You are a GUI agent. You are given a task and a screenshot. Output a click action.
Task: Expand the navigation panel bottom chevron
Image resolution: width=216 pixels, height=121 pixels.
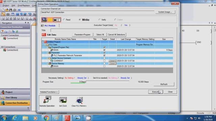tap(28, 108)
